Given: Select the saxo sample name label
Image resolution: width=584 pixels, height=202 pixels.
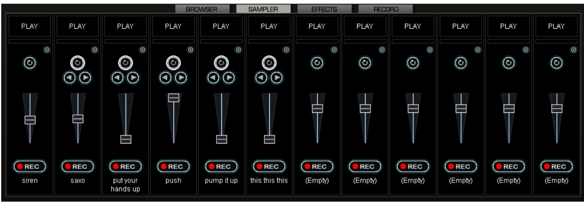Looking at the screenshot, I should (77, 181).
